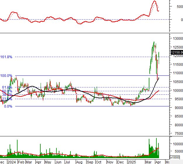This screenshot has width=183, height=164.
Task: Click 12500 on the price axis
Action: pyautogui.click(x=178, y=47)
